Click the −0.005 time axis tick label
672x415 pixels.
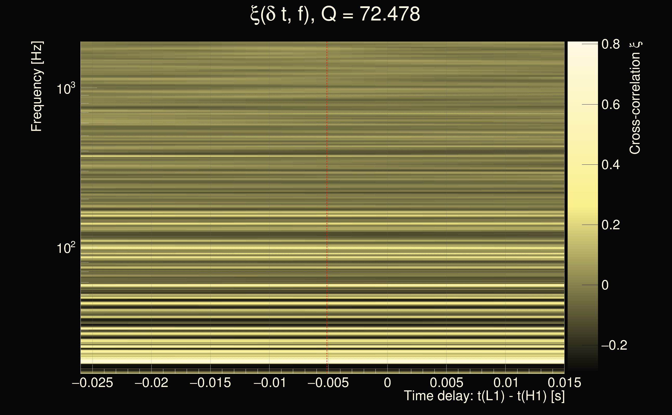(x=328, y=383)
